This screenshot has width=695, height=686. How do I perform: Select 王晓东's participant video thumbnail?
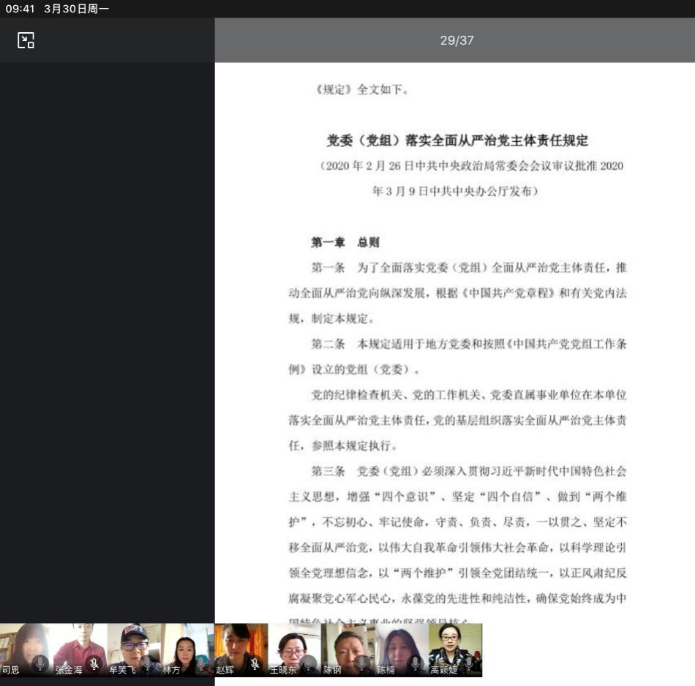(x=295, y=649)
